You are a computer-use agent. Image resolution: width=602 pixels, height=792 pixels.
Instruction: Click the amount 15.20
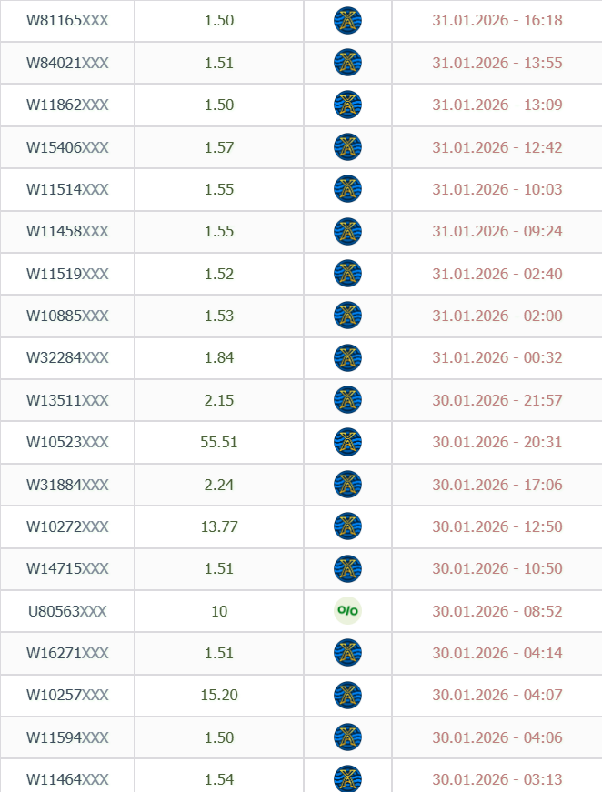[219, 696]
